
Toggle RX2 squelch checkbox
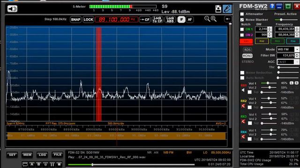250,108
